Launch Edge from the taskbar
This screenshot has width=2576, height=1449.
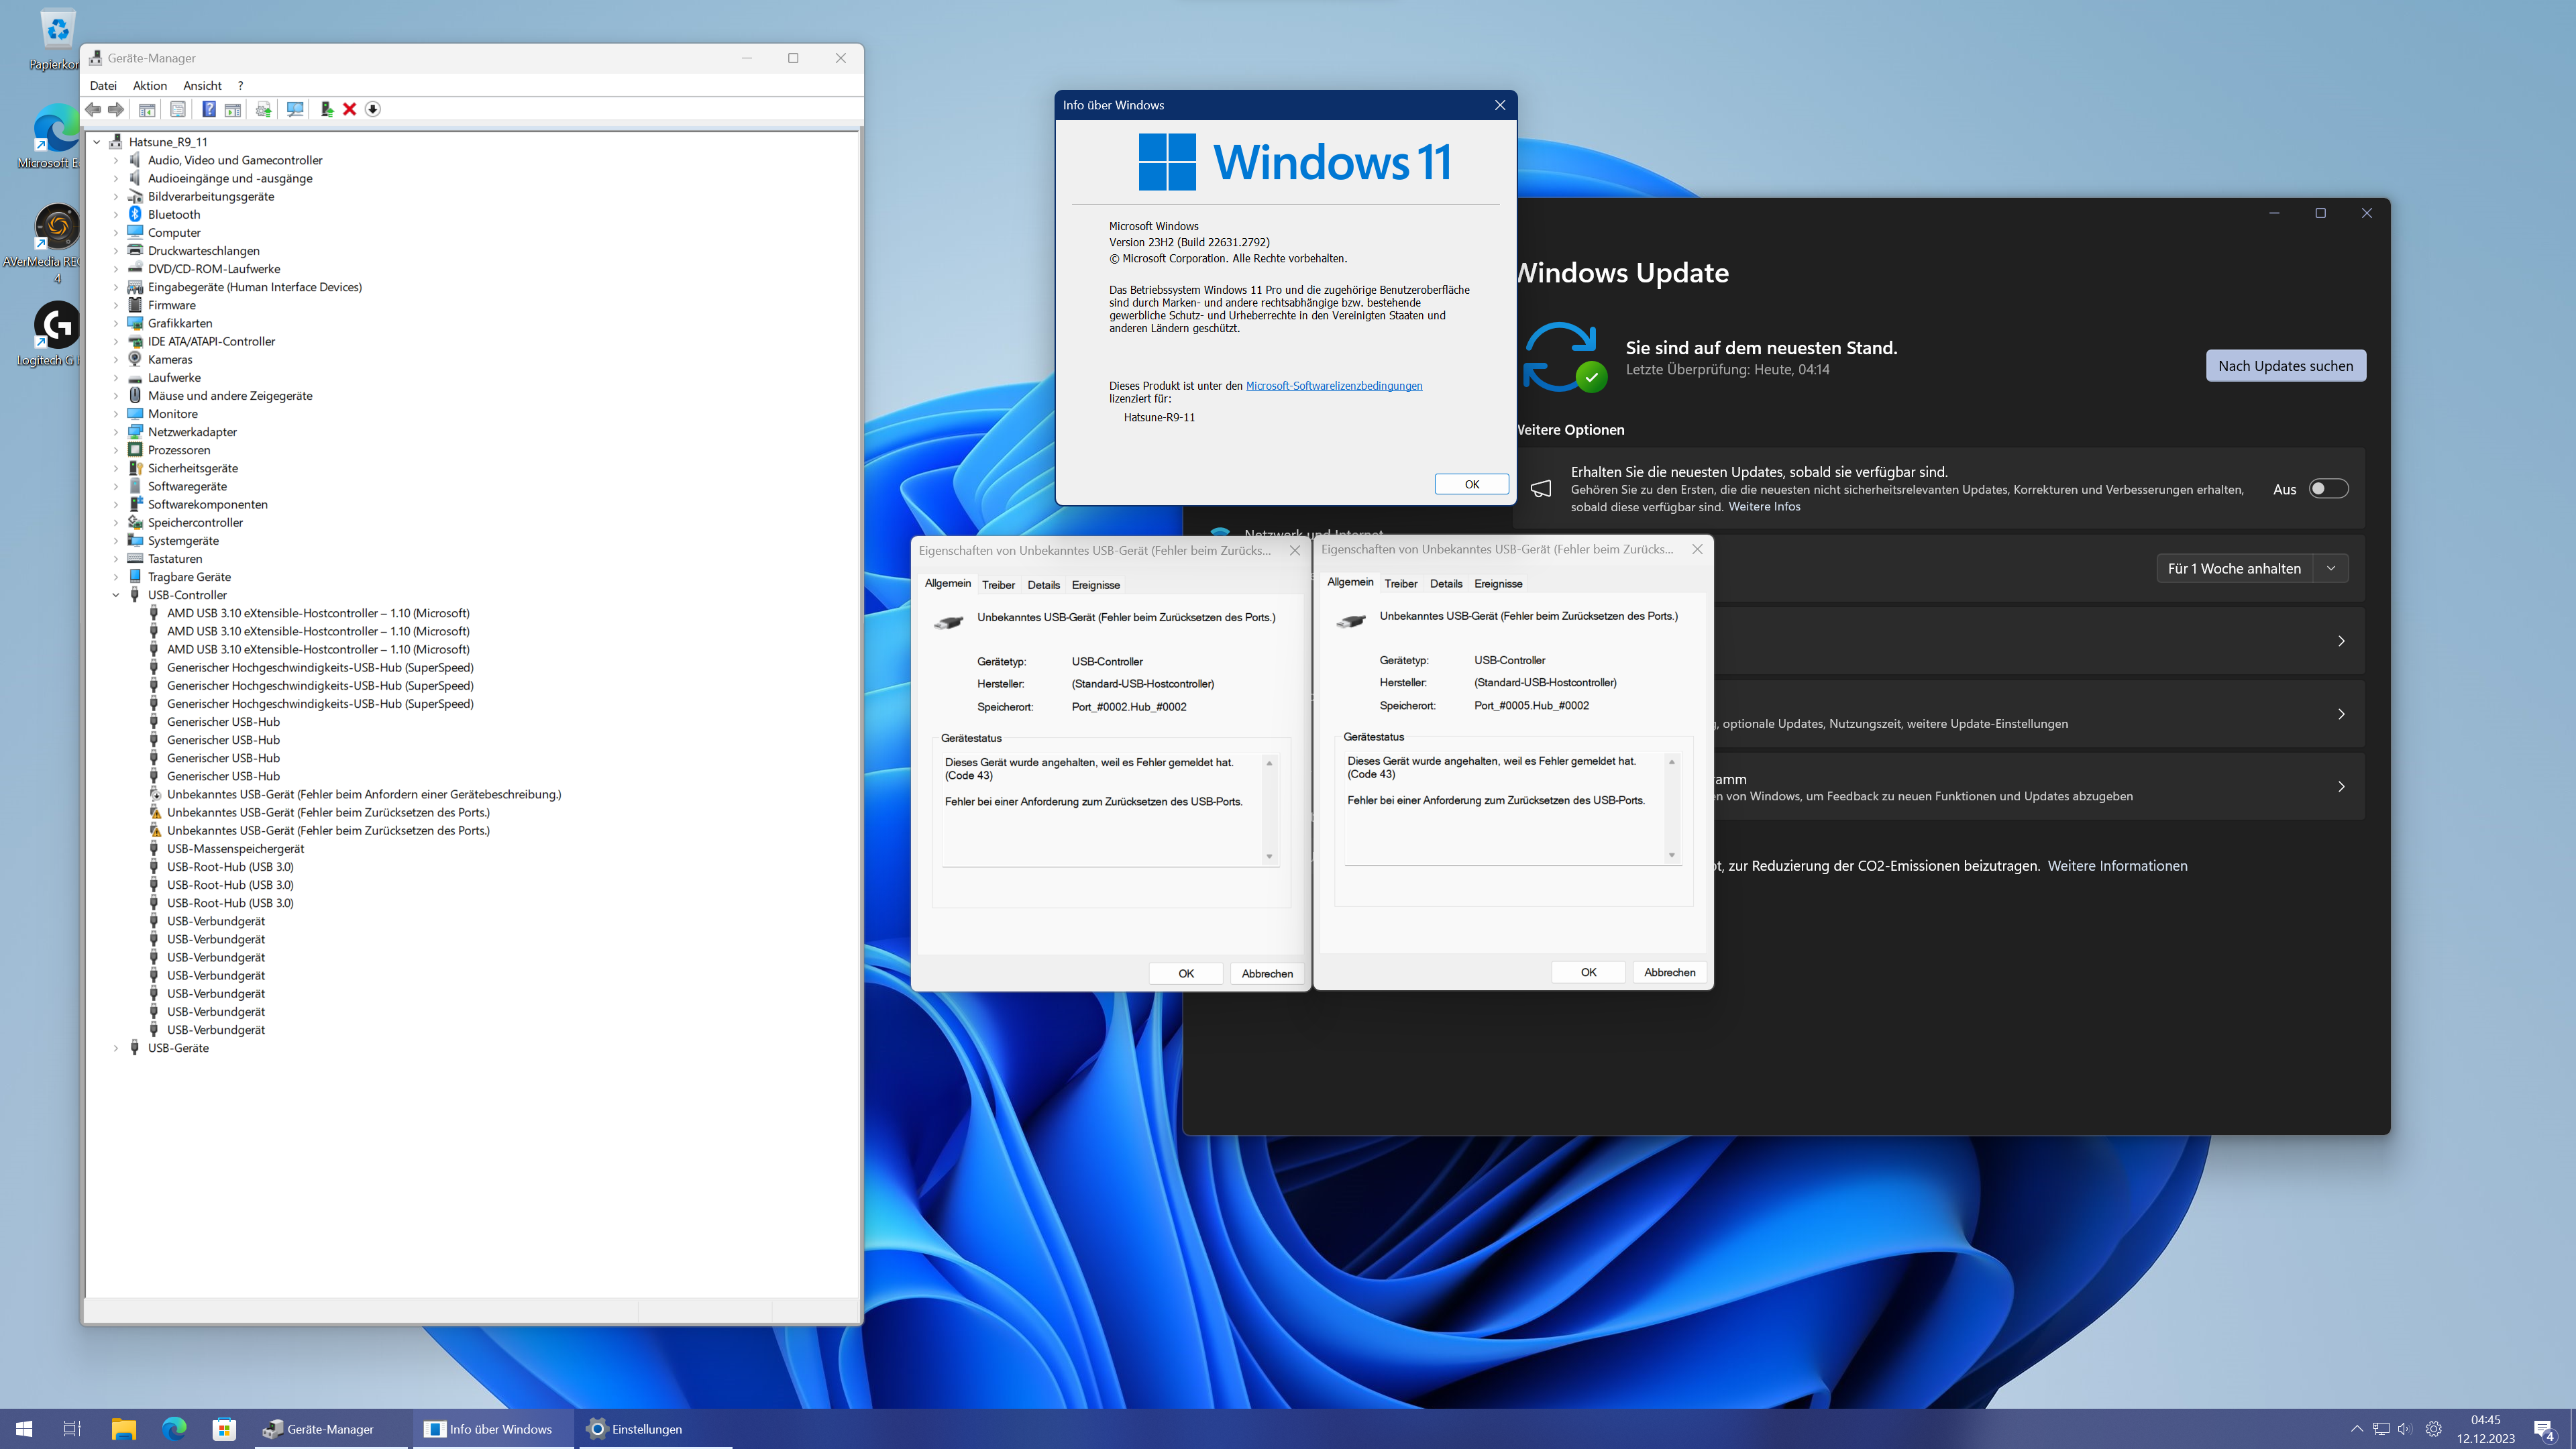tap(174, 1429)
